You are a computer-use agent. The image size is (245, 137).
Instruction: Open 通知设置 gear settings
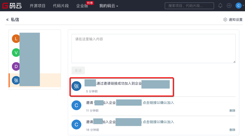[233, 20]
